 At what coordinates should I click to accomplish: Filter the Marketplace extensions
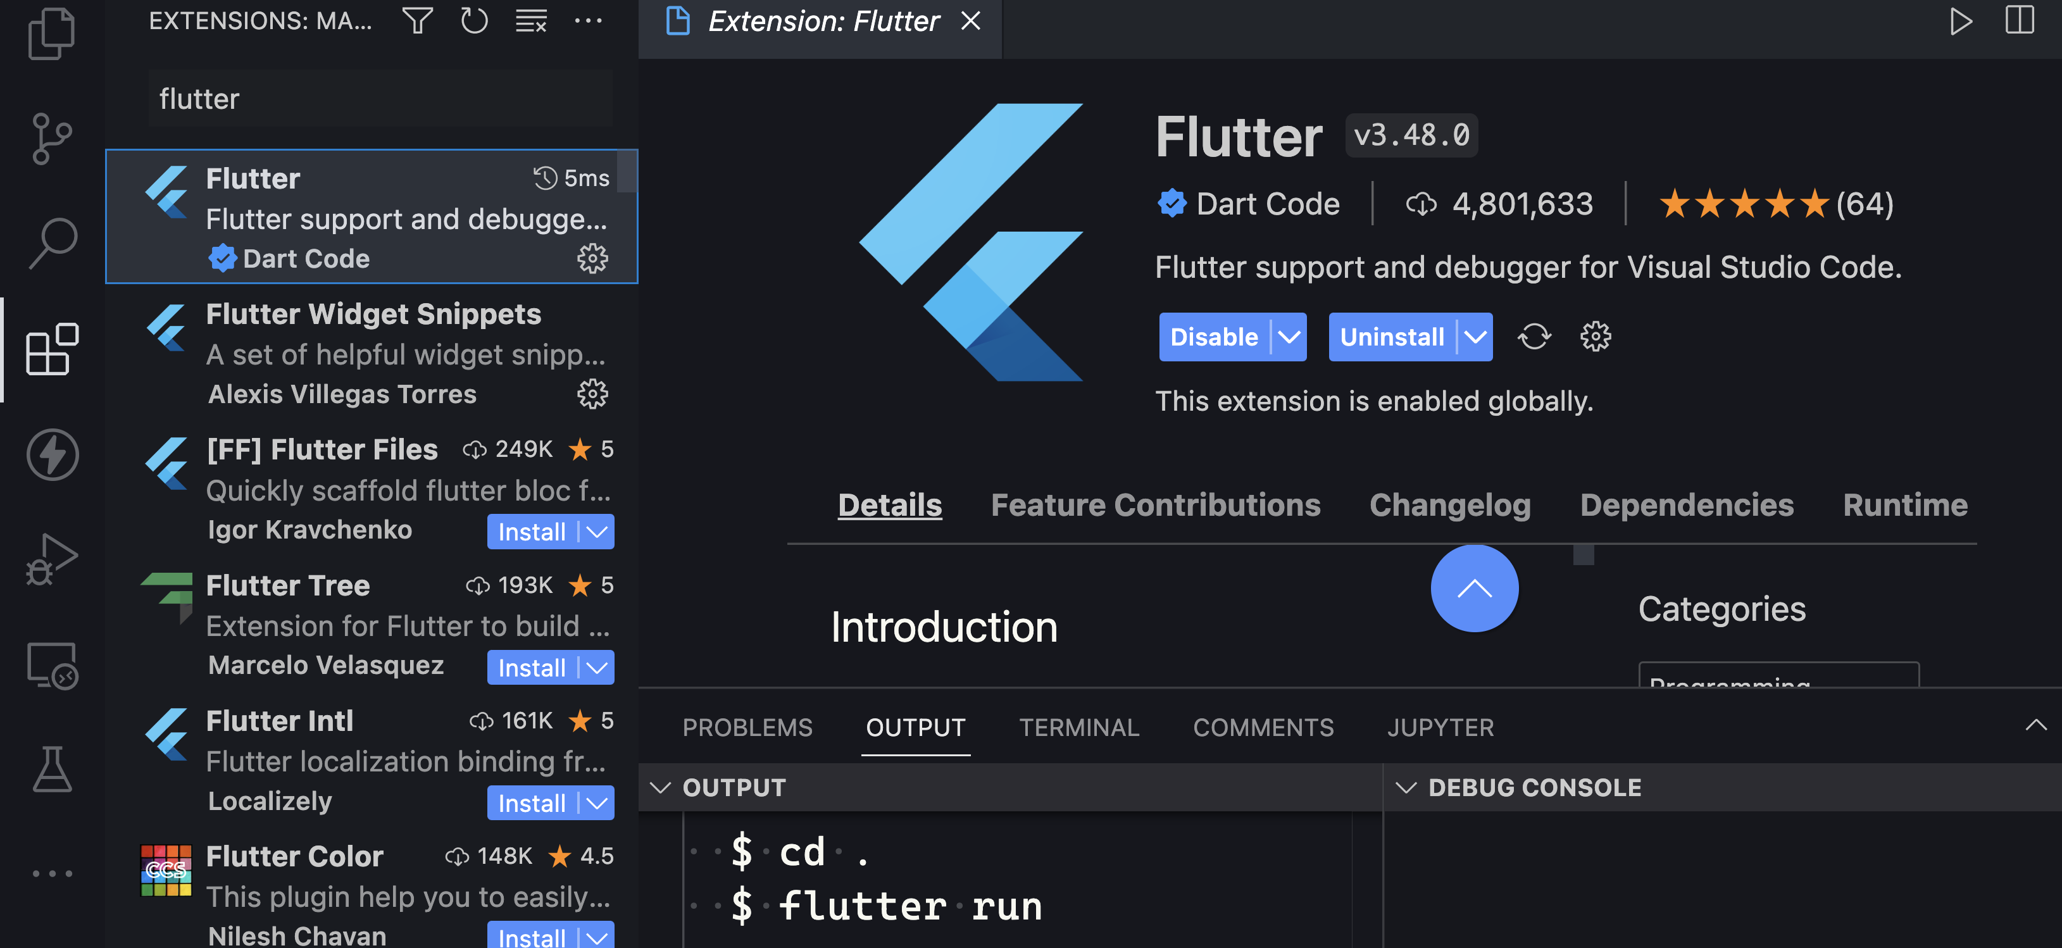[x=418, y=22]
